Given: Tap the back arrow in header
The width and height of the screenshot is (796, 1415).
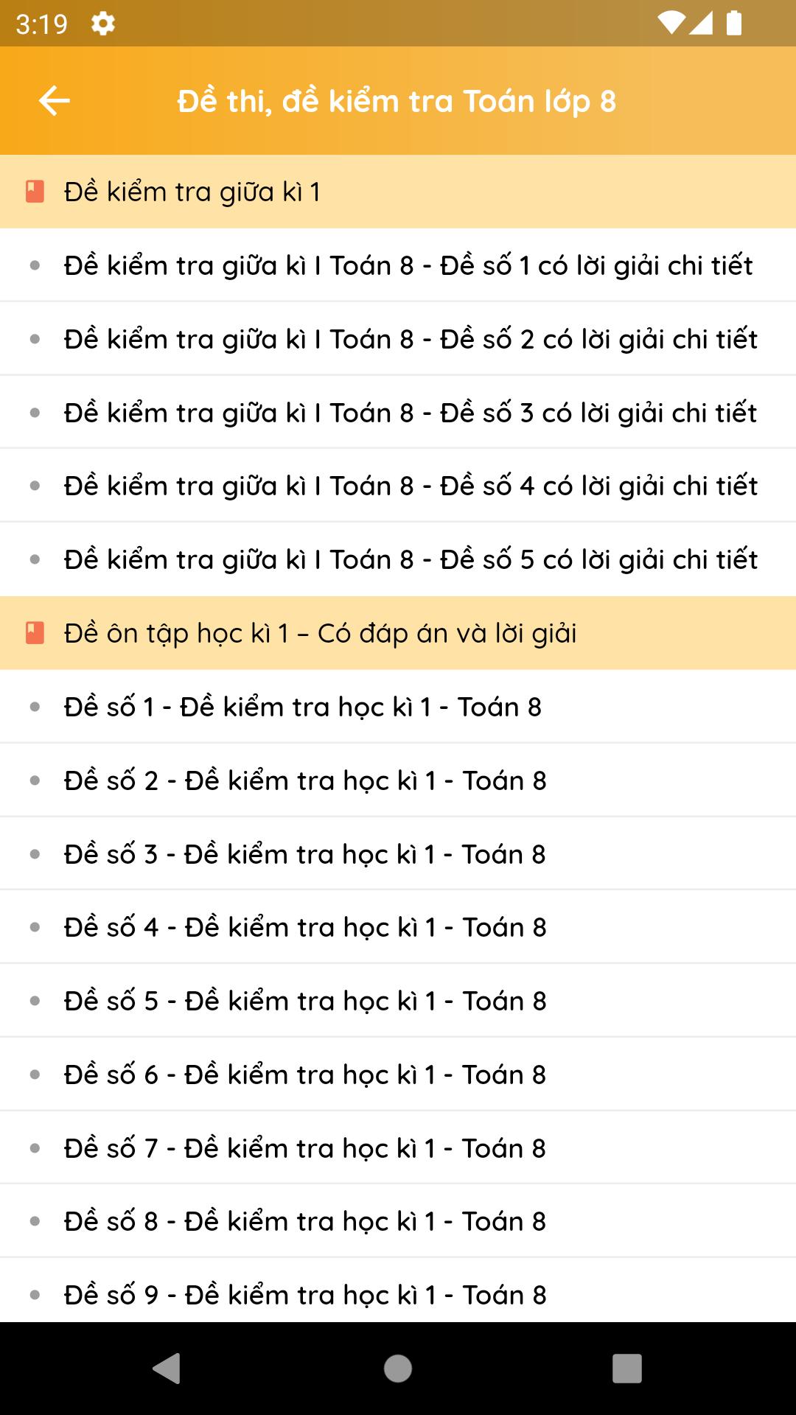Looking at the screenshot, I should 54,101.
